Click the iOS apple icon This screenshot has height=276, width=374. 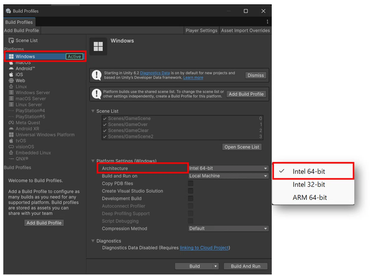click(11, 75)
